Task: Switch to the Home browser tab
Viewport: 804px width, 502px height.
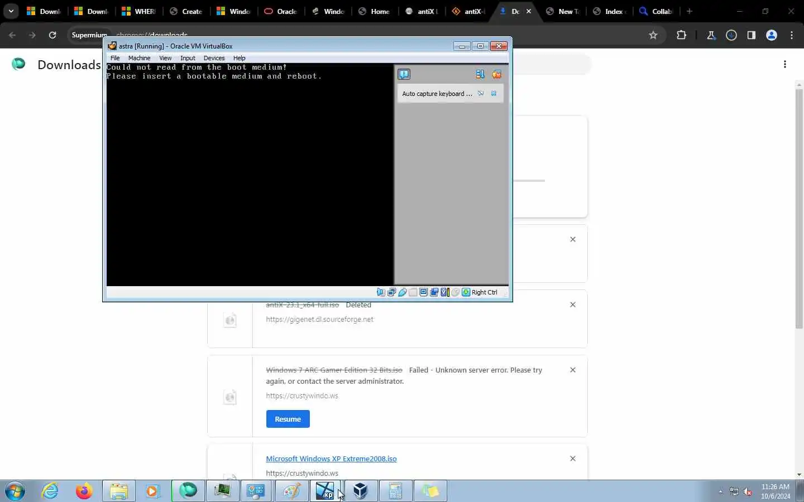Action: pos(375,11)
